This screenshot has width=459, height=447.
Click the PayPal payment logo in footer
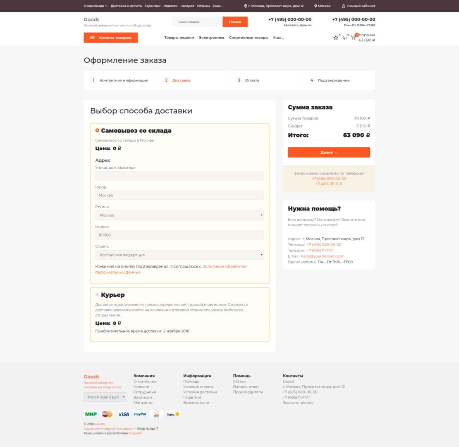click(140, 414)
